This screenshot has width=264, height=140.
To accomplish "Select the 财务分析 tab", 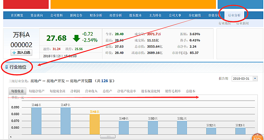I will point(96,15).
